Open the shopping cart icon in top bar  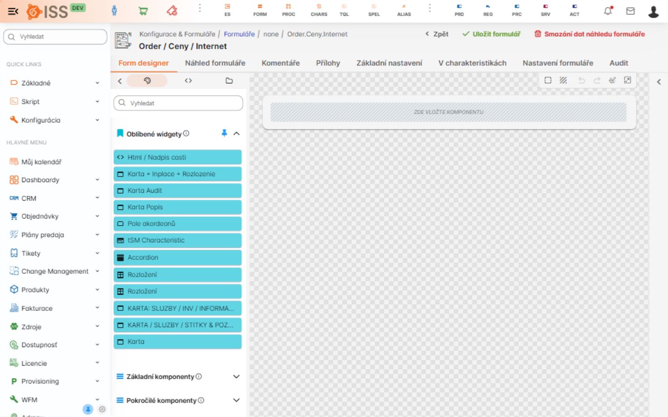143,11
